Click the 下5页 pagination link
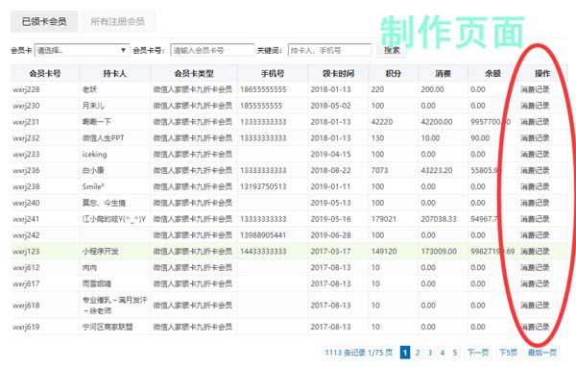 509,353
